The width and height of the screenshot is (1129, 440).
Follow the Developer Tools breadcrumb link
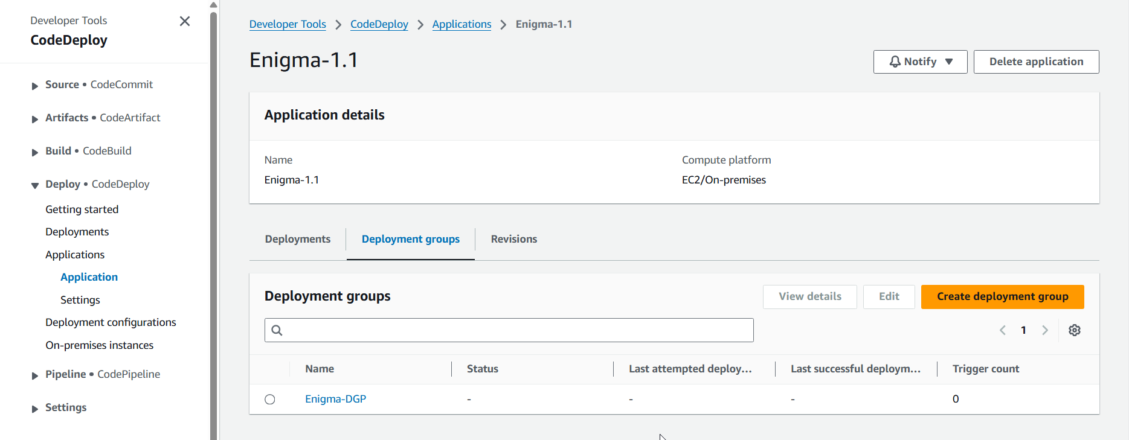pyautogui.click(x=288, y=24)
